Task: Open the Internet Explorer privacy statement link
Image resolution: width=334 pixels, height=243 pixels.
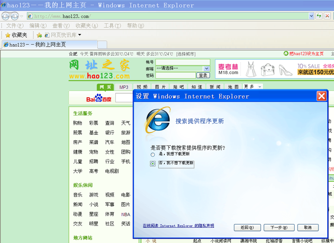Action: [178, 226]
